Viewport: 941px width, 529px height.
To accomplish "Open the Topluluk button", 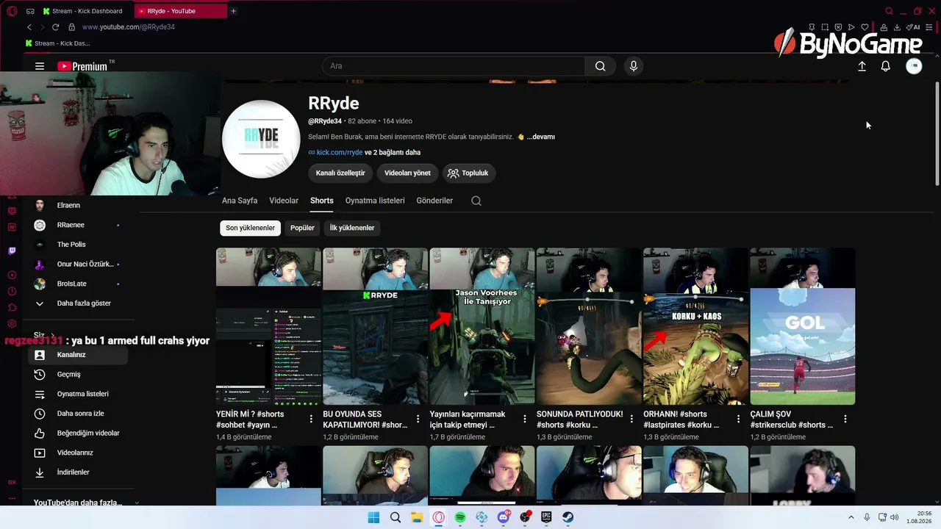I will pos(469,173).
